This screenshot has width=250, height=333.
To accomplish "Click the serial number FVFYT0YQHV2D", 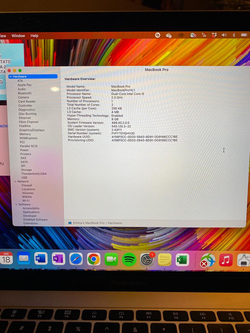I will [123, 134].
